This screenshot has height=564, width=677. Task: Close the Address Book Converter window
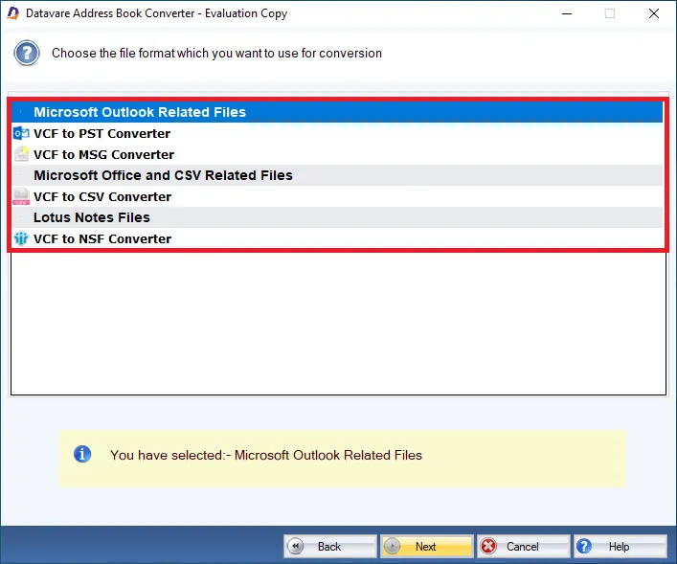point(654,13)
